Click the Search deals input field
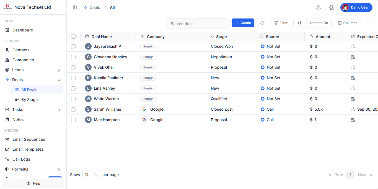The image size is (378, 189). pos(198,23)
